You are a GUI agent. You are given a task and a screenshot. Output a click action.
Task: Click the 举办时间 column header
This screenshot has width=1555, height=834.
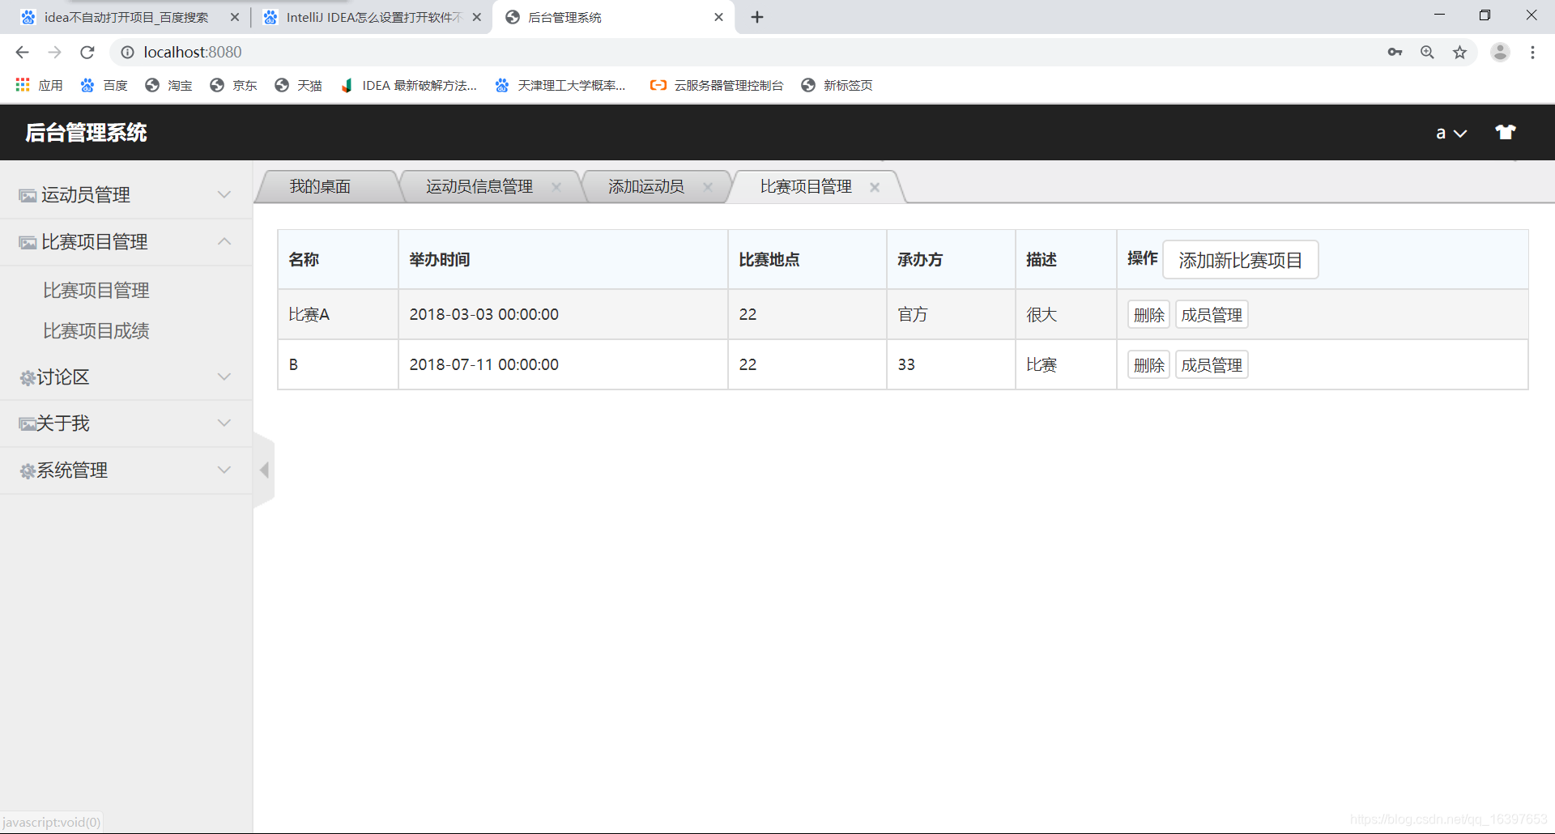pos(563,259)
